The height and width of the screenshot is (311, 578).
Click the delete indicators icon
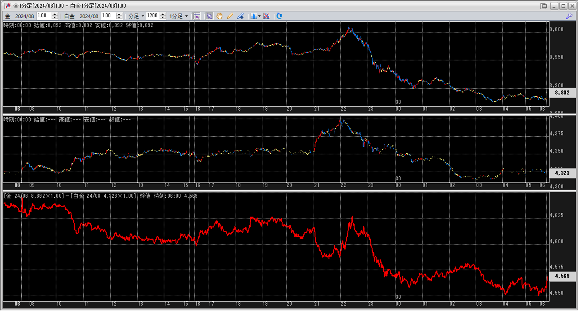pos(266,16)
